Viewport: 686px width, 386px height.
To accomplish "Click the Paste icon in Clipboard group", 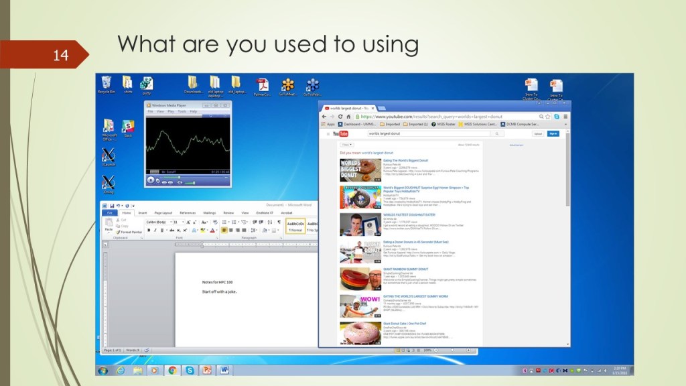I will click(x=109, y=226).
